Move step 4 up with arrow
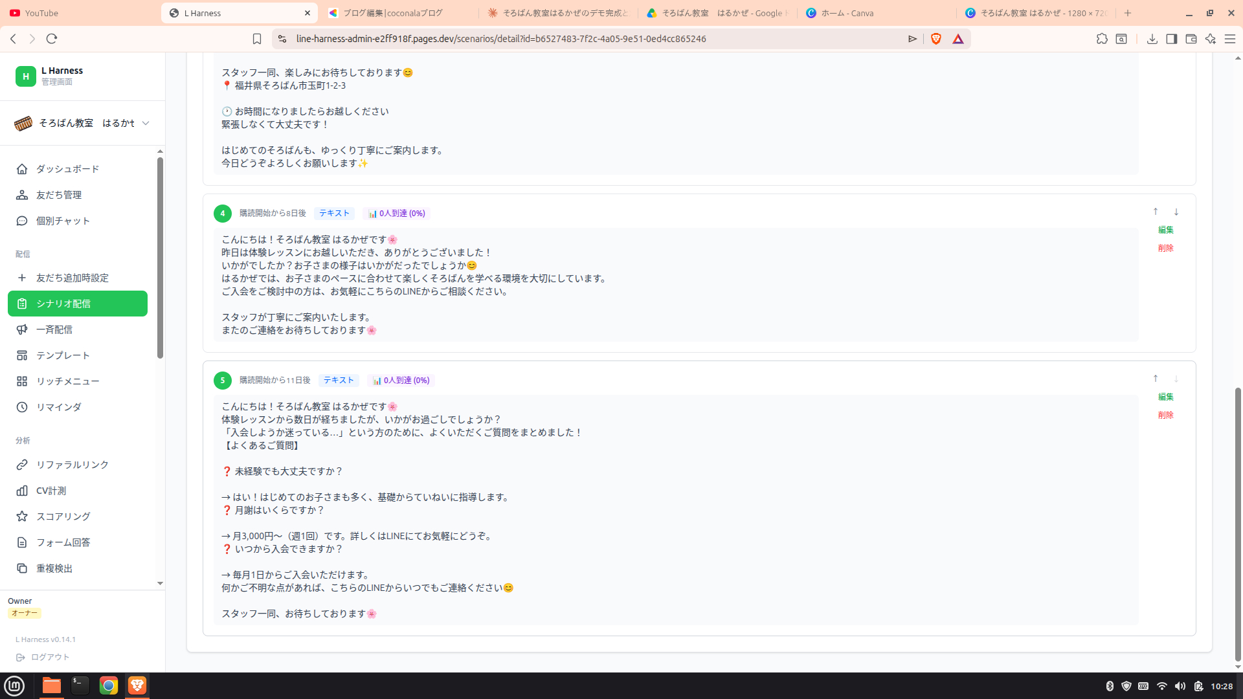 (x=1156, y=212)
